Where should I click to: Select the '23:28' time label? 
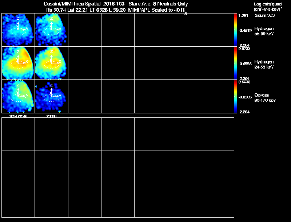(51, 116)
